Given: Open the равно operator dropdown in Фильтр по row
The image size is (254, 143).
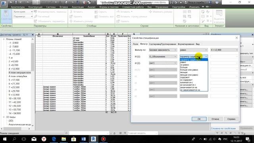Looking at the screenshot, I should 194,50.
